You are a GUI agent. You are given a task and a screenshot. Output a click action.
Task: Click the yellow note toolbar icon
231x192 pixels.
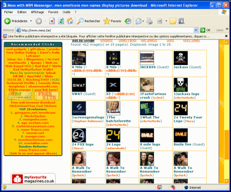tap(173, 21)
